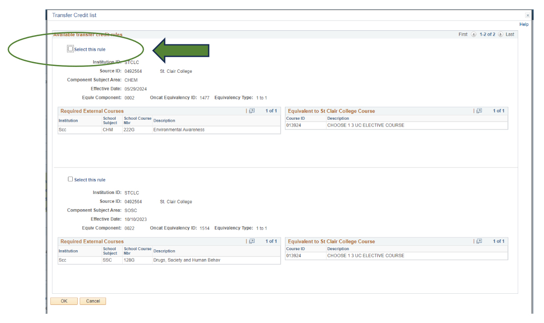Jump to Last in rule navigation
The width and height of the screenshot is (544, 323).
pos(510,35)
